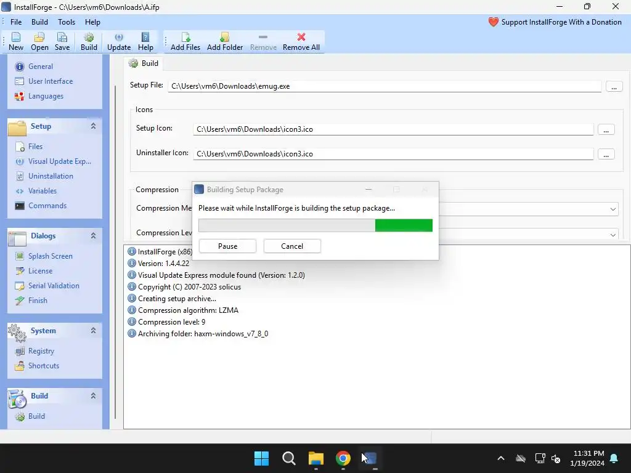The width and height of the screenshot is (631, 473).
Task: Click the New project toolbar icon
Action: 16,41
